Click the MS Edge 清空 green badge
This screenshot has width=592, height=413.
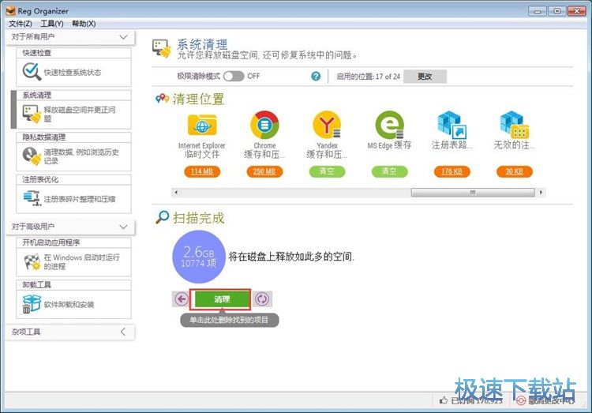pyautogui.click(x=390, y=171)
